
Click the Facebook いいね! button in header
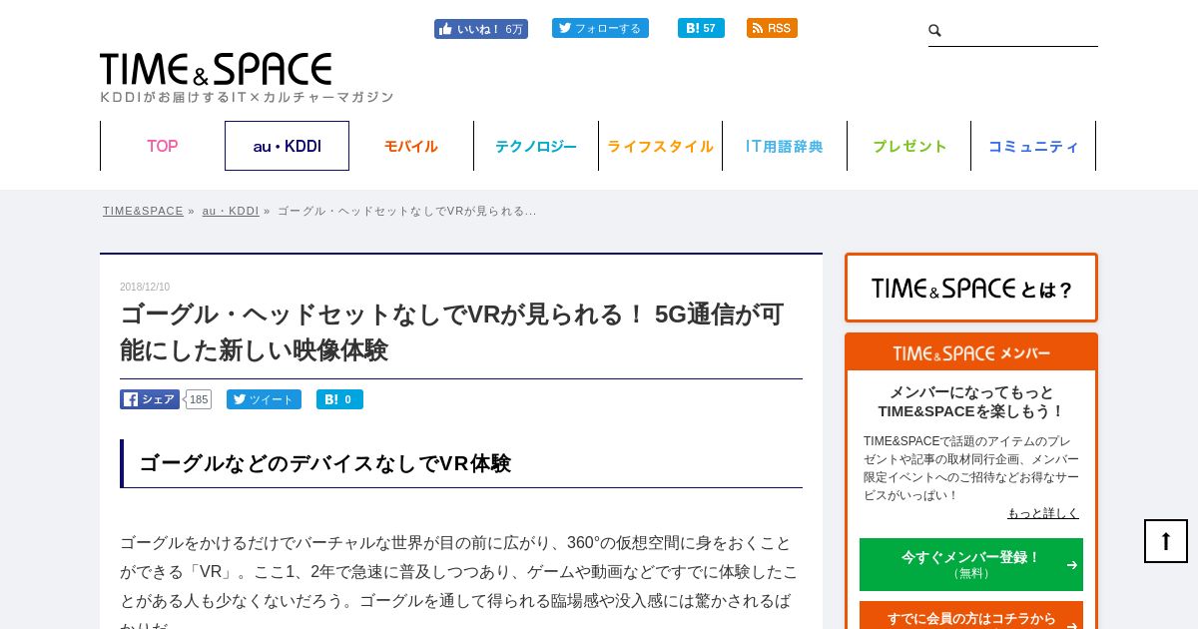(x=481, y=29)
